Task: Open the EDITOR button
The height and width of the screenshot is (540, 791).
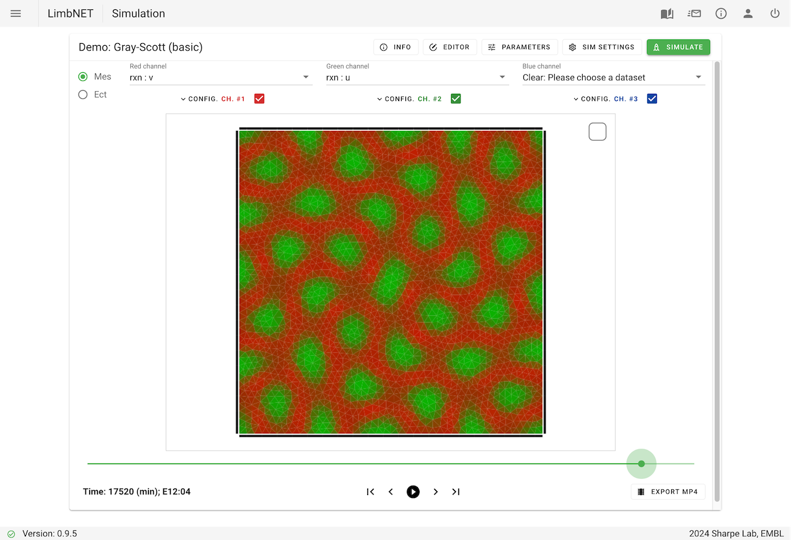Action: tap(449, 47)
